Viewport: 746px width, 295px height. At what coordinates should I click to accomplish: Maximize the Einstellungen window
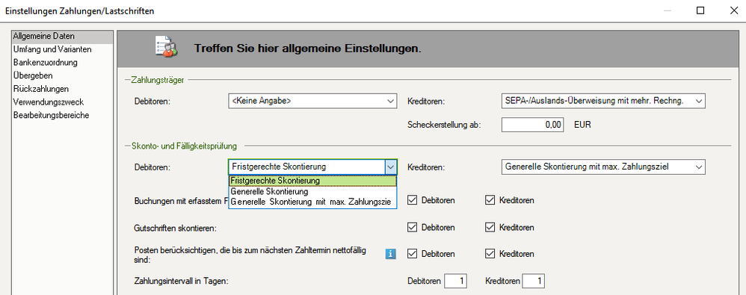(700, 10)
